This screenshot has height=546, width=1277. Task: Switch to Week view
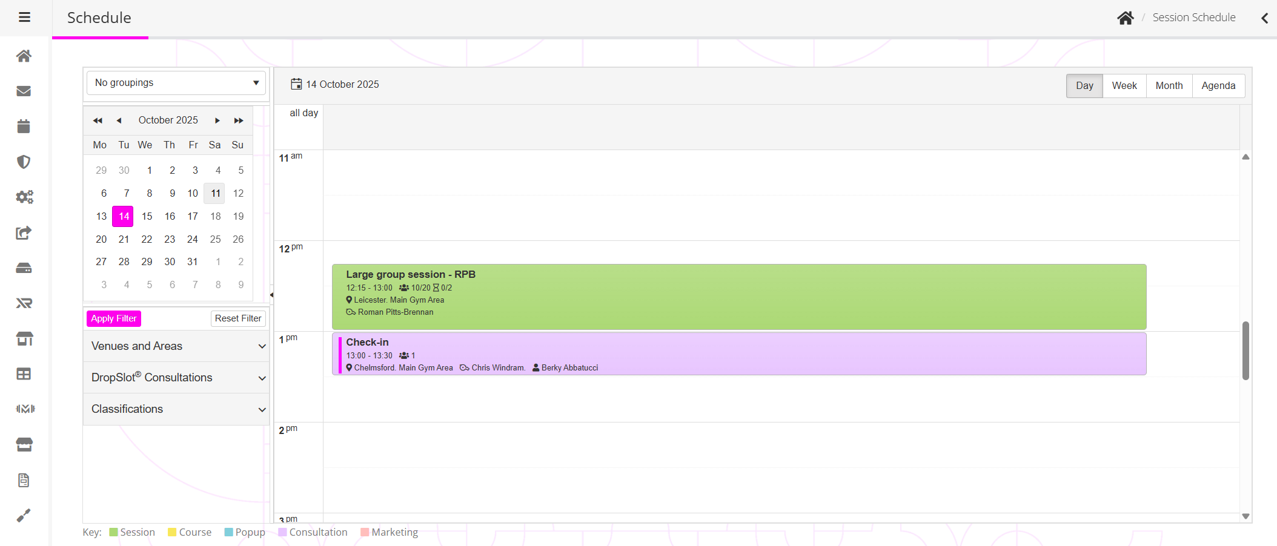pos(1124,86)
